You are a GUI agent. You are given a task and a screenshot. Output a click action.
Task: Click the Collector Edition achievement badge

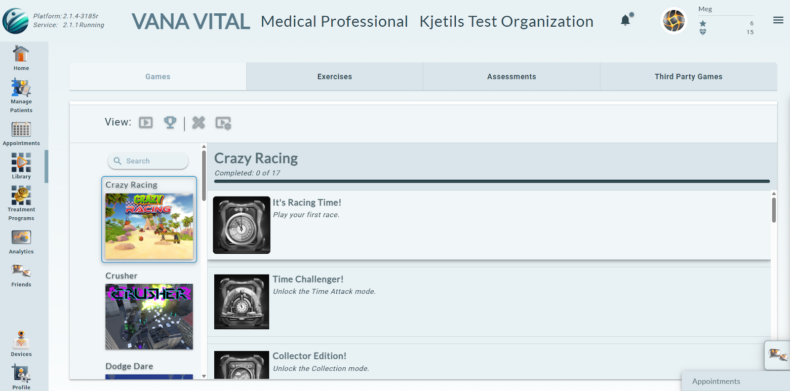(241, 365)
